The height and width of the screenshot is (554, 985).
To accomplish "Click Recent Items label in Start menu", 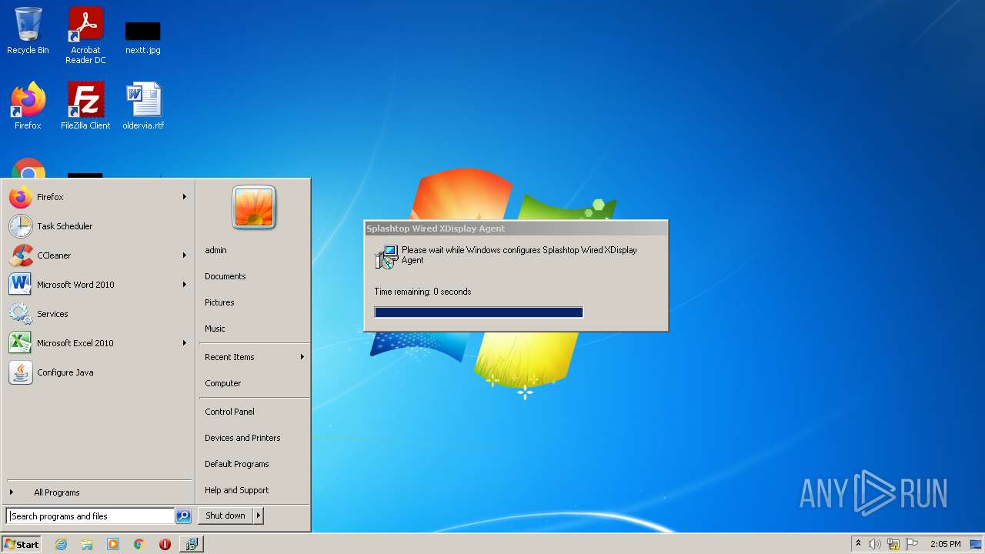I will tap(229, 357).
